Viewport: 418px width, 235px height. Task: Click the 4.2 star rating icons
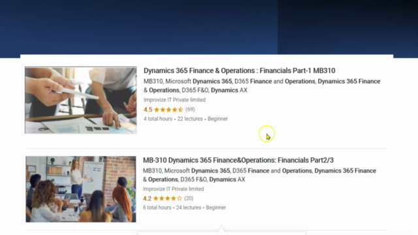coord(167,198)
